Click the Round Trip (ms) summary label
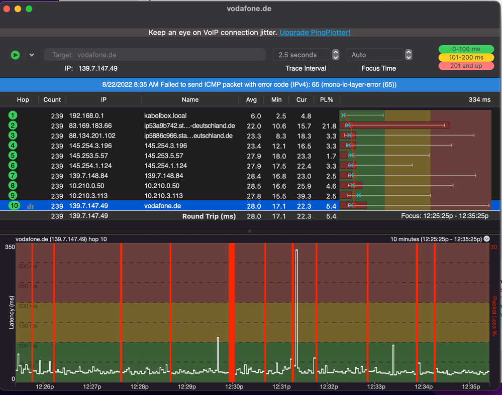 click(x=209, y=216)
